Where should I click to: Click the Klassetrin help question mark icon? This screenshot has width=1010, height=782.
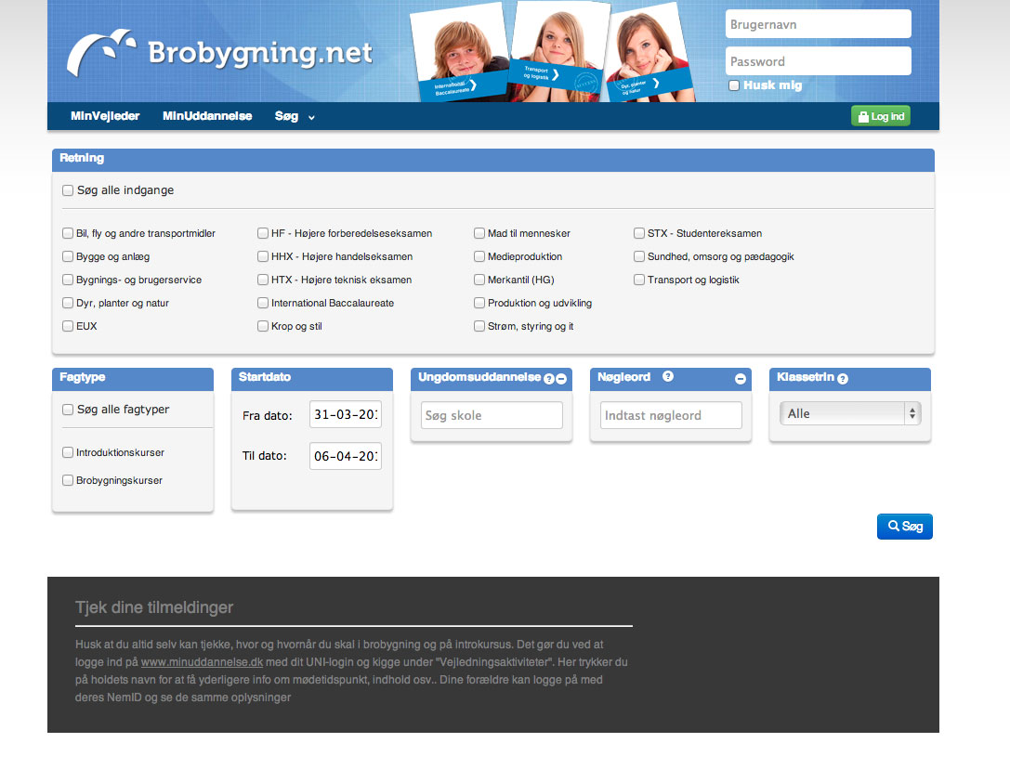pos(843,379)
